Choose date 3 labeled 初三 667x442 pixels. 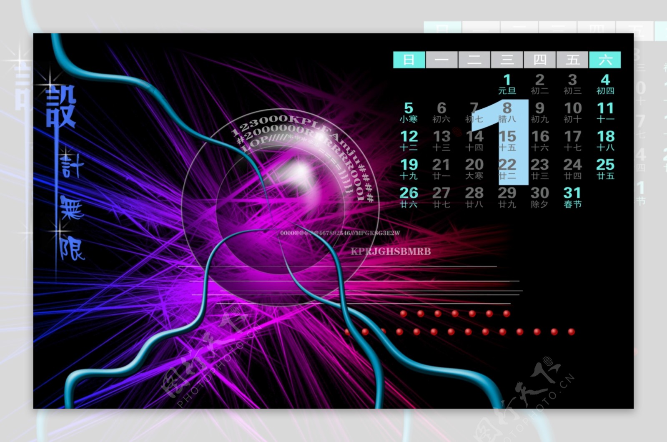pyautogui.click(x=572, y=84)
